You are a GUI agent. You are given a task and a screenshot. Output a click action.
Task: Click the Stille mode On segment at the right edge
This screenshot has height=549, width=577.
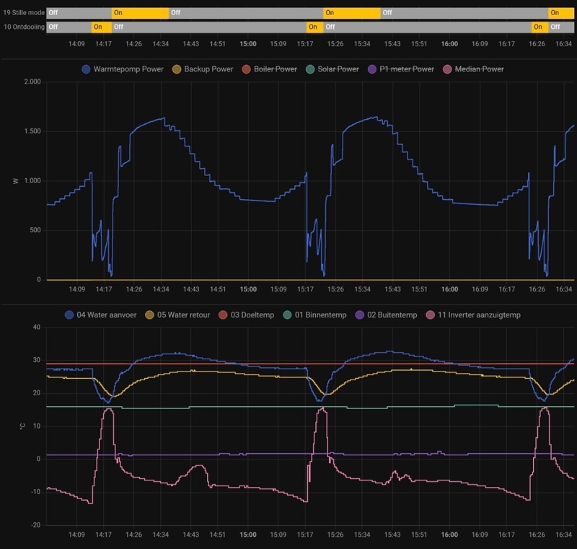(561, 13)
